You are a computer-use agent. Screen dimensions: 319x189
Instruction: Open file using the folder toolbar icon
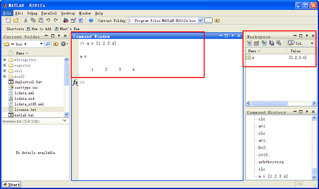16,20
